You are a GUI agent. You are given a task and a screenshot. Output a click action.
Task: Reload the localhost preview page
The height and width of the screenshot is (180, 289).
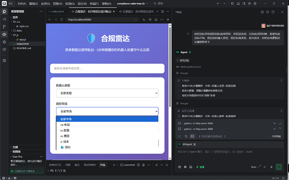point(62,19)
